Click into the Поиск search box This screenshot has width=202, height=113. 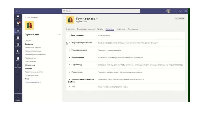point(101,11)
